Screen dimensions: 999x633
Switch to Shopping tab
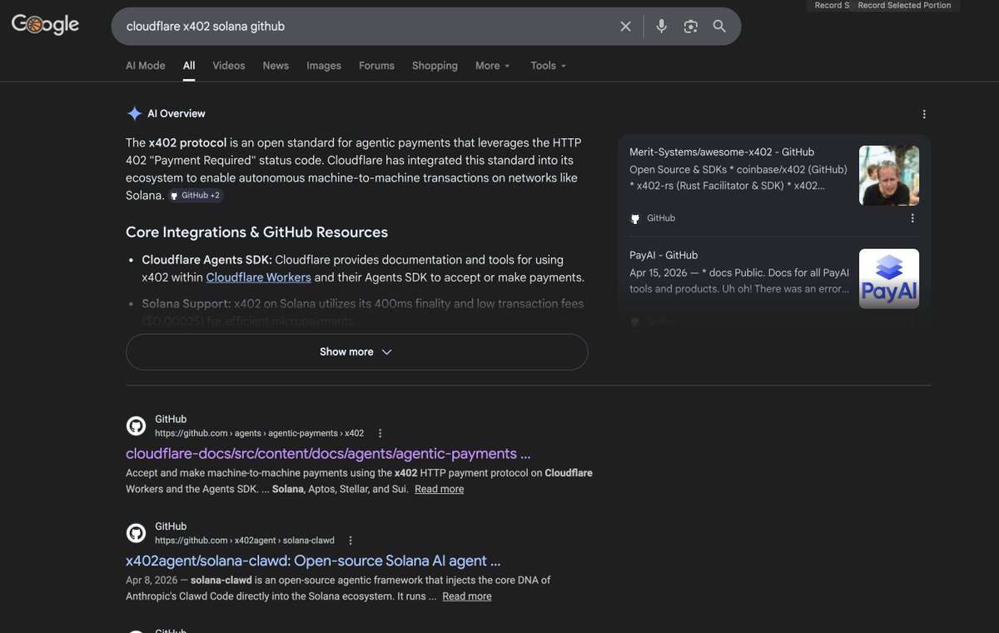(435, 66)
